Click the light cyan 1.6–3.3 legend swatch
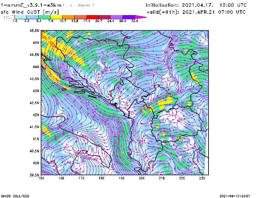The image size is (257, 198). 21,17
